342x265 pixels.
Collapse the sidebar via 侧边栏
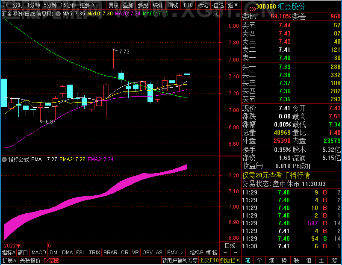pyautogui.click(x=230, y=260)
